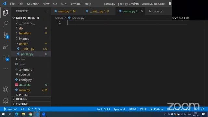This screenshot has height=117, width=208.
Task: Open db.sqlite in the explorer
Action: click(25, 85)
